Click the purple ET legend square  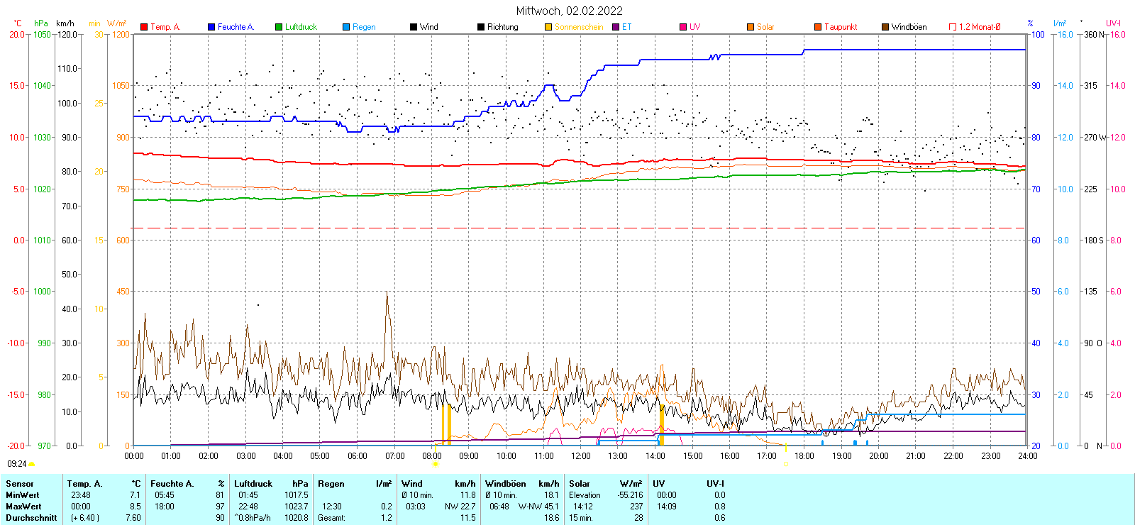(616, 27)
